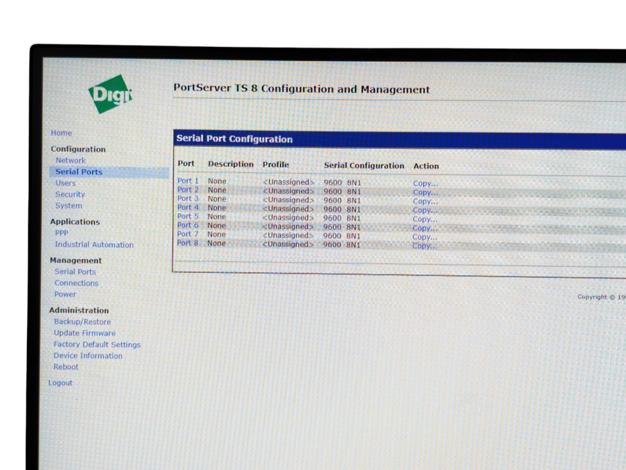Image resolution: width=626 pixels, height=470 pixels.
Task: Open Backup/Restore administration page
Action: click(x=82, y=322)
